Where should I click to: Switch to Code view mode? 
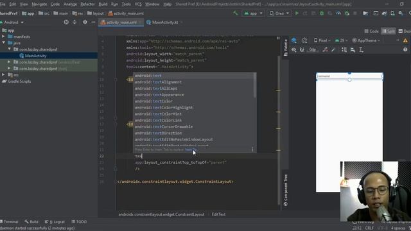pyautogui.click(x=371, y=31)
